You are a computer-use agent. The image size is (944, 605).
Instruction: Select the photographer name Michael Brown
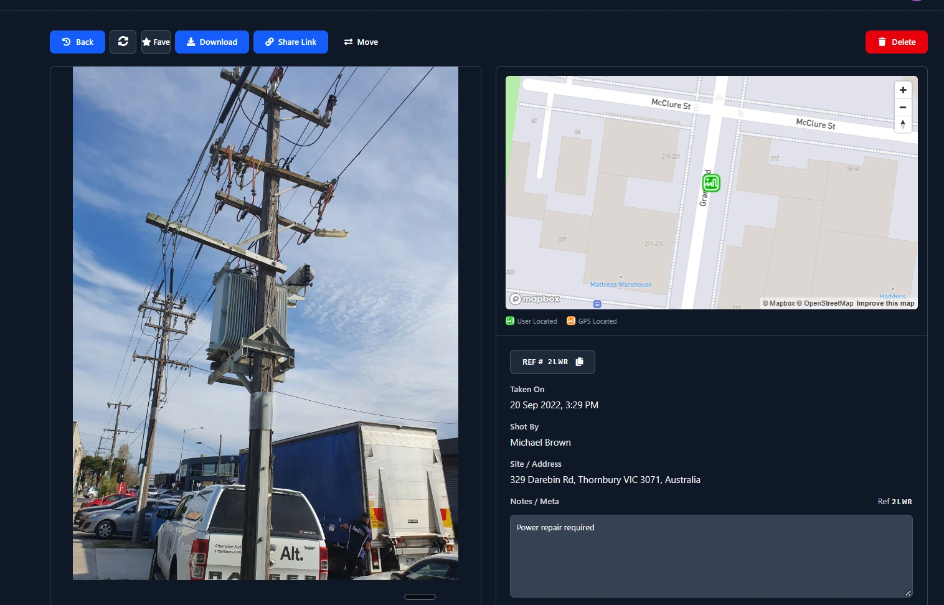(540, 443)
